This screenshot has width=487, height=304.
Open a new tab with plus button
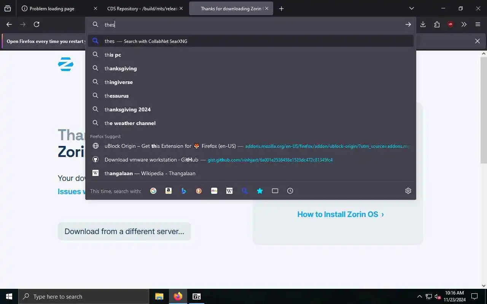click(281, 8)
